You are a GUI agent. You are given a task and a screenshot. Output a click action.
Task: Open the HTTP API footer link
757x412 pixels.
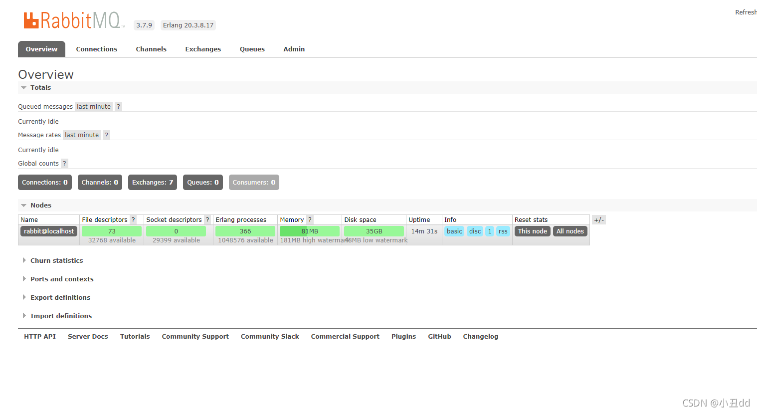pos(40,337)
